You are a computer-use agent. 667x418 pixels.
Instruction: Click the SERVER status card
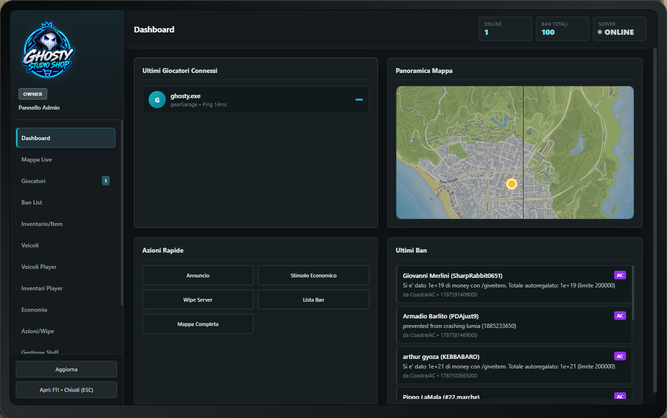click(x=620, y=29)
